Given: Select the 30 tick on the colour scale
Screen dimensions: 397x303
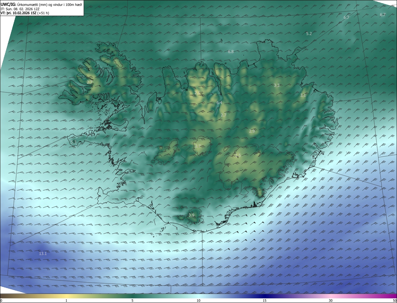Looking at the screenshot, I should 331,301.
